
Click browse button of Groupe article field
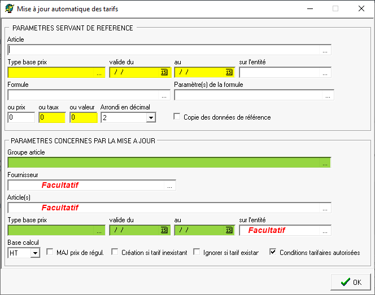[x=325, y=163]
